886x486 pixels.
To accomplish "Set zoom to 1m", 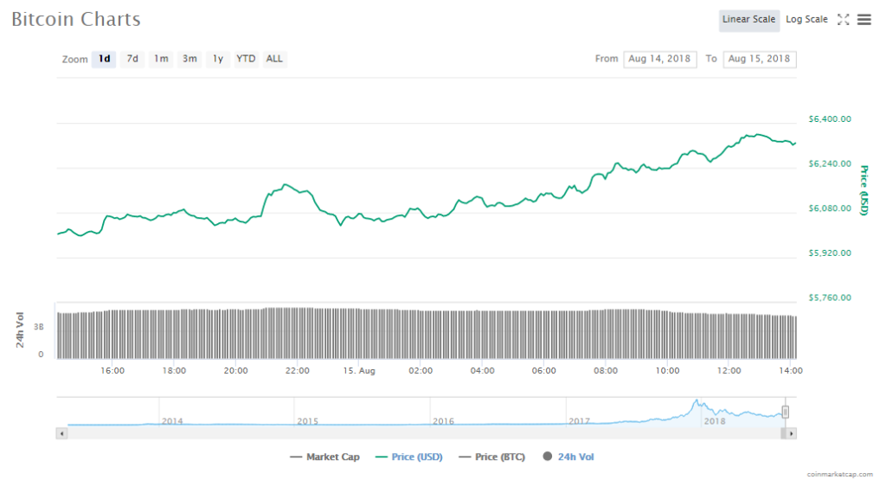I will (x=161, y=59).
